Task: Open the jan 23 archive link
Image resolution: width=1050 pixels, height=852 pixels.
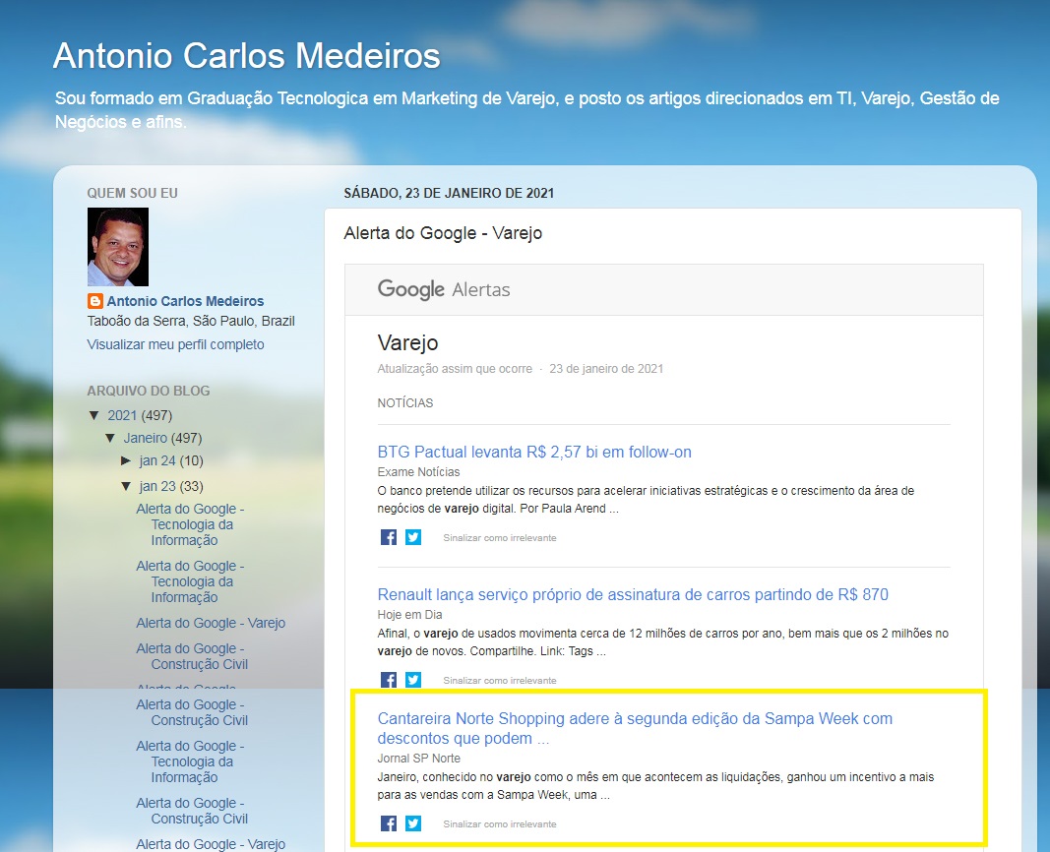Action: coord(157,487)
